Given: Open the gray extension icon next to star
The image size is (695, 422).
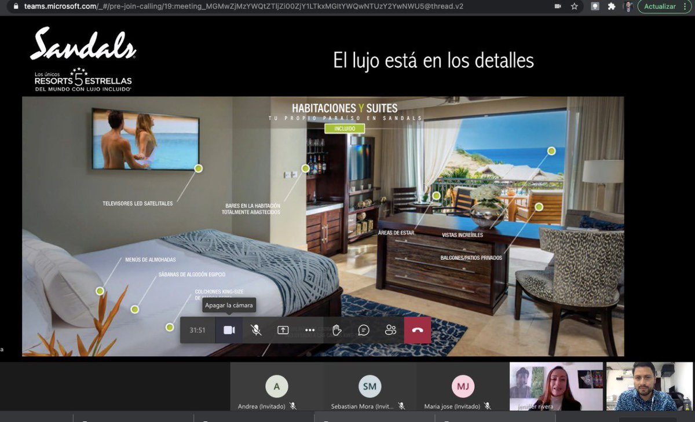Looking at the screenshot, I should [x=595, y=6].
